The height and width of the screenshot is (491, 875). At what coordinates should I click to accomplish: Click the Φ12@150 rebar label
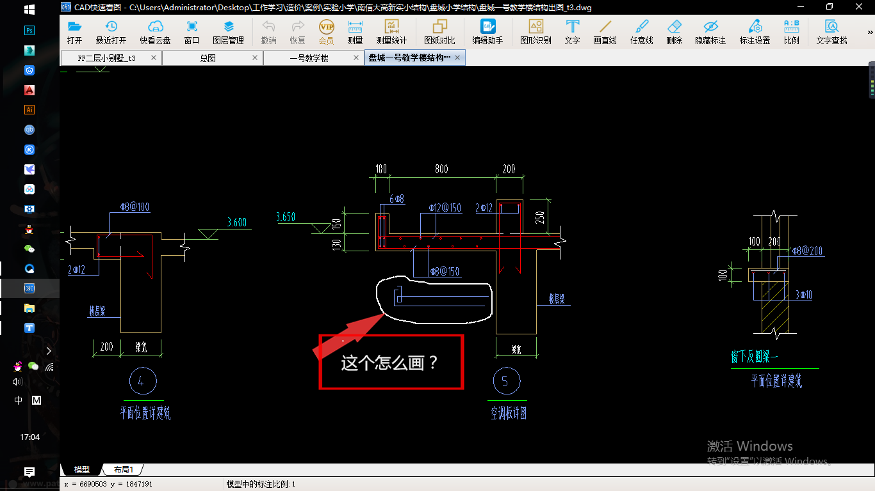(445, 208)
